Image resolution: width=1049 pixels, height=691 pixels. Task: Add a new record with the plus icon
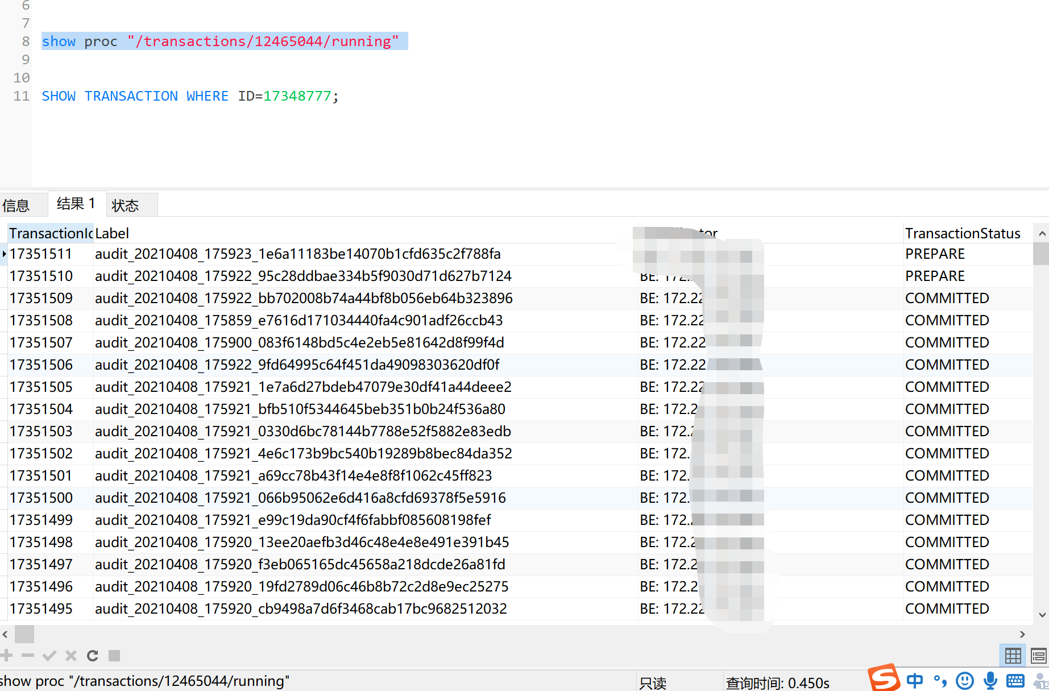(x=7, y=655)
